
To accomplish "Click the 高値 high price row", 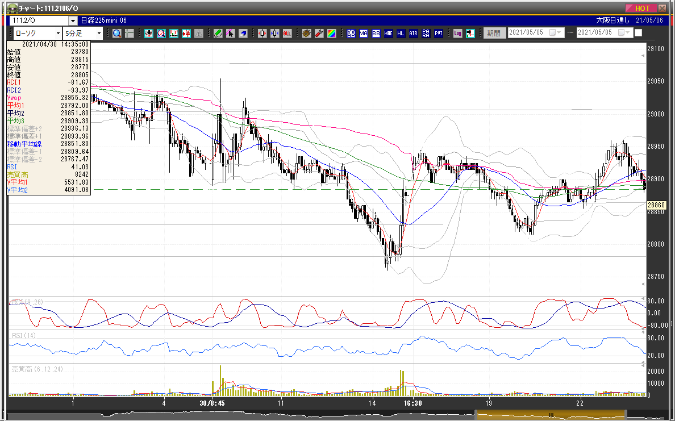I will tap(48, 60).
